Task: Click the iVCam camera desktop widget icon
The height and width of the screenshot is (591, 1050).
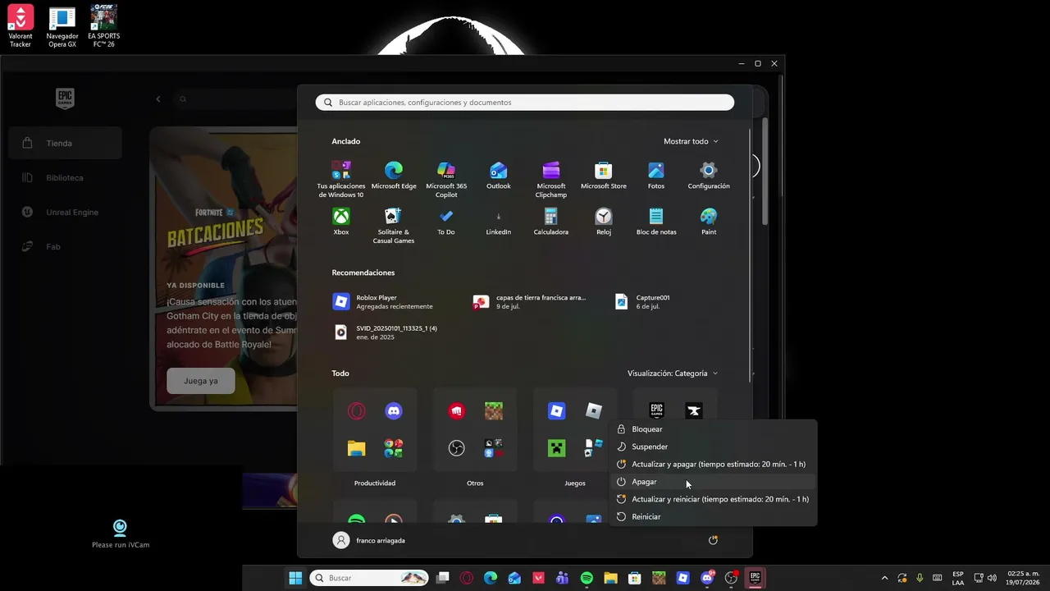Action: pos(120,527)
